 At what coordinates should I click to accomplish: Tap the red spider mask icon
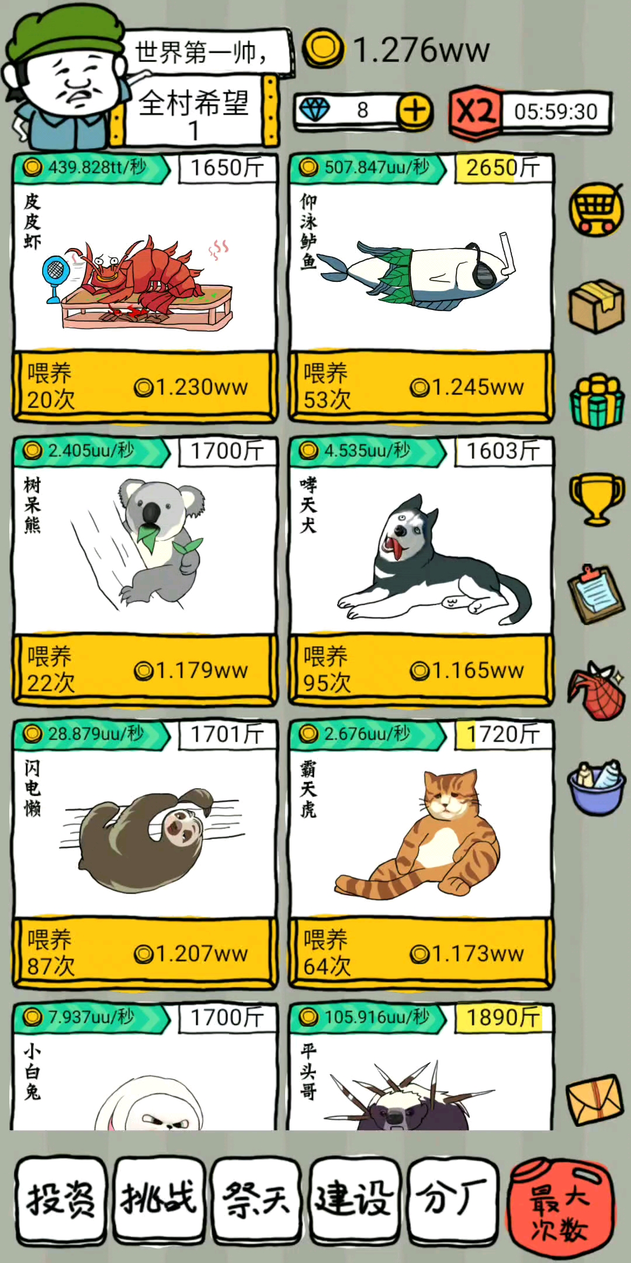click(597, 691)
